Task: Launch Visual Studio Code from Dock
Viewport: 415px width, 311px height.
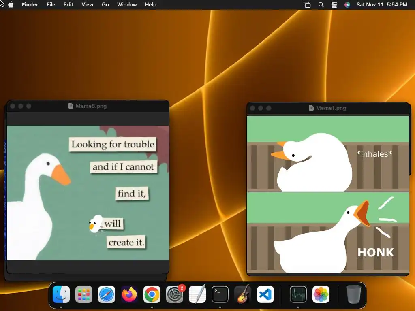Action: pyautogui.click(x=265, y=294)
